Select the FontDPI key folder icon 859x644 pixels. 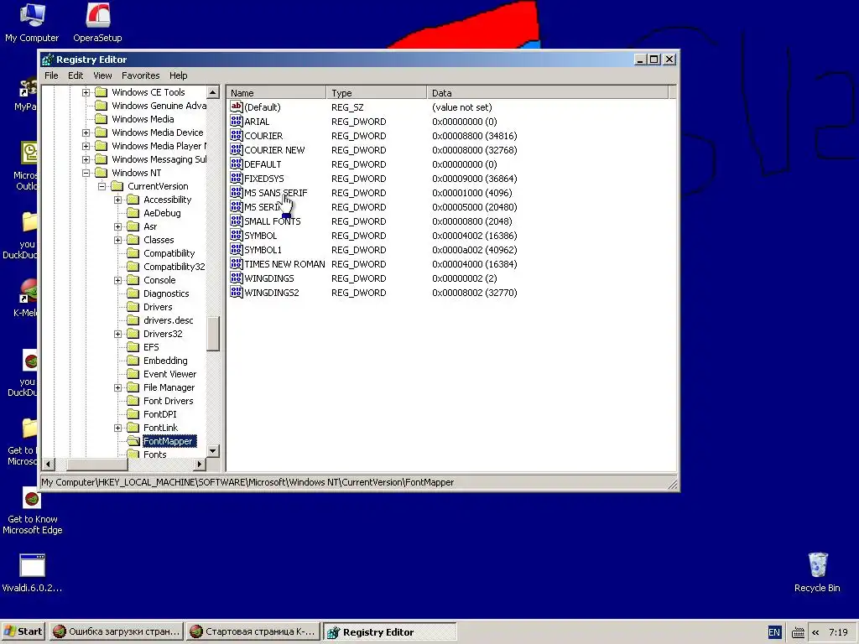133,414
